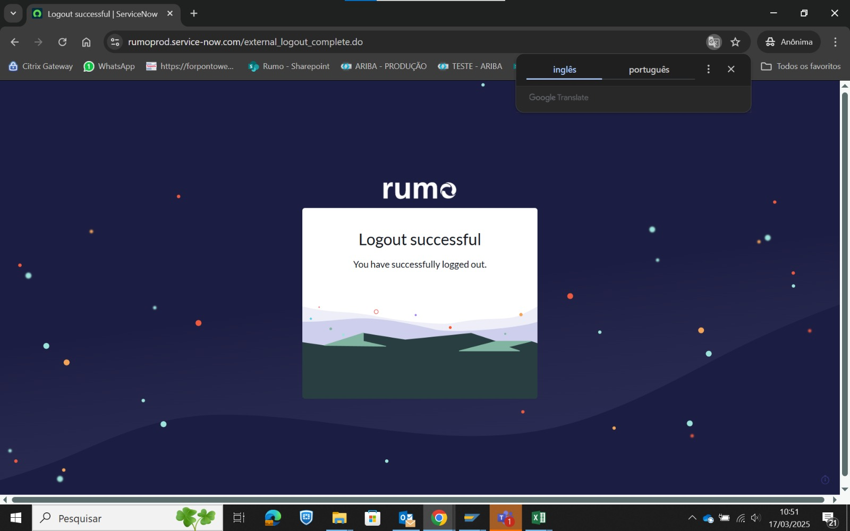The height and width of the screenshot is (531, 850).
Task: Open the WhatsApp bookmark
Action: [109, 66]
